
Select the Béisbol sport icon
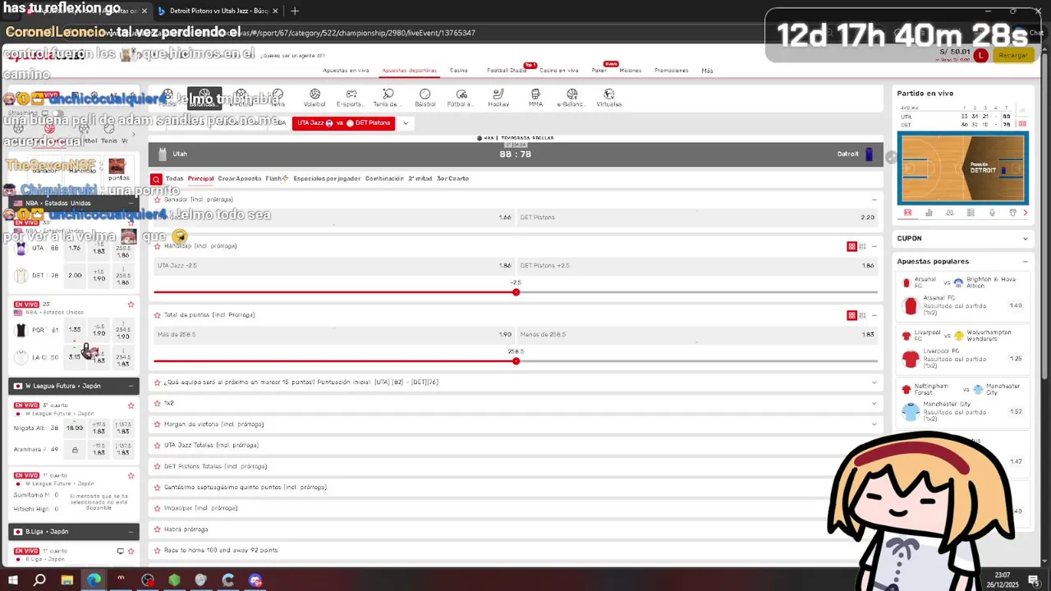(425, 98)
